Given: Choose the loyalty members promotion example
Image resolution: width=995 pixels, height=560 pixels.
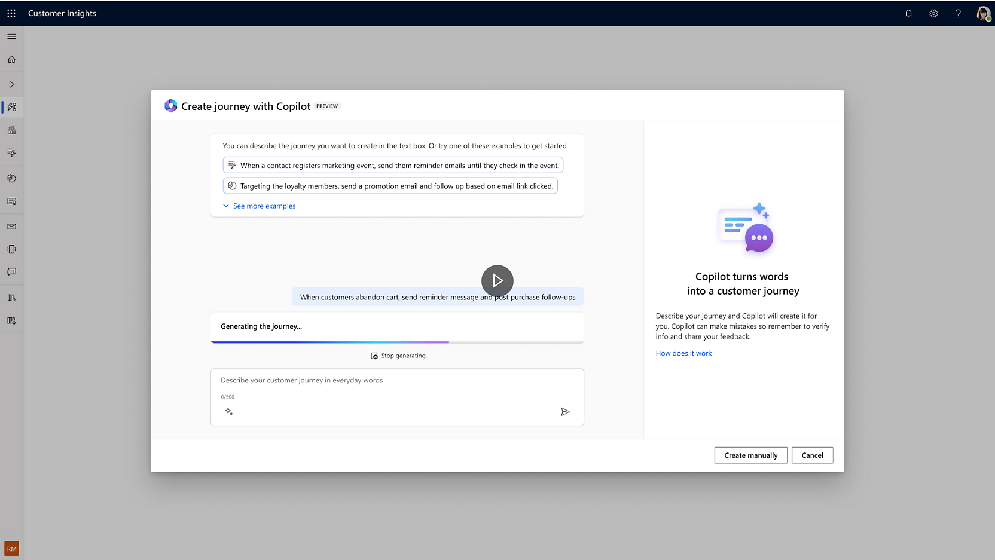Looking at the screenshot, I should pos(390,186).
